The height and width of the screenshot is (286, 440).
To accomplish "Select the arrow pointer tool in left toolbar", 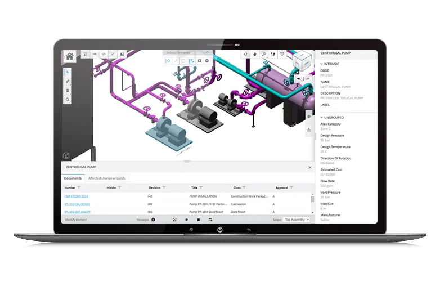I will (68, 72).
